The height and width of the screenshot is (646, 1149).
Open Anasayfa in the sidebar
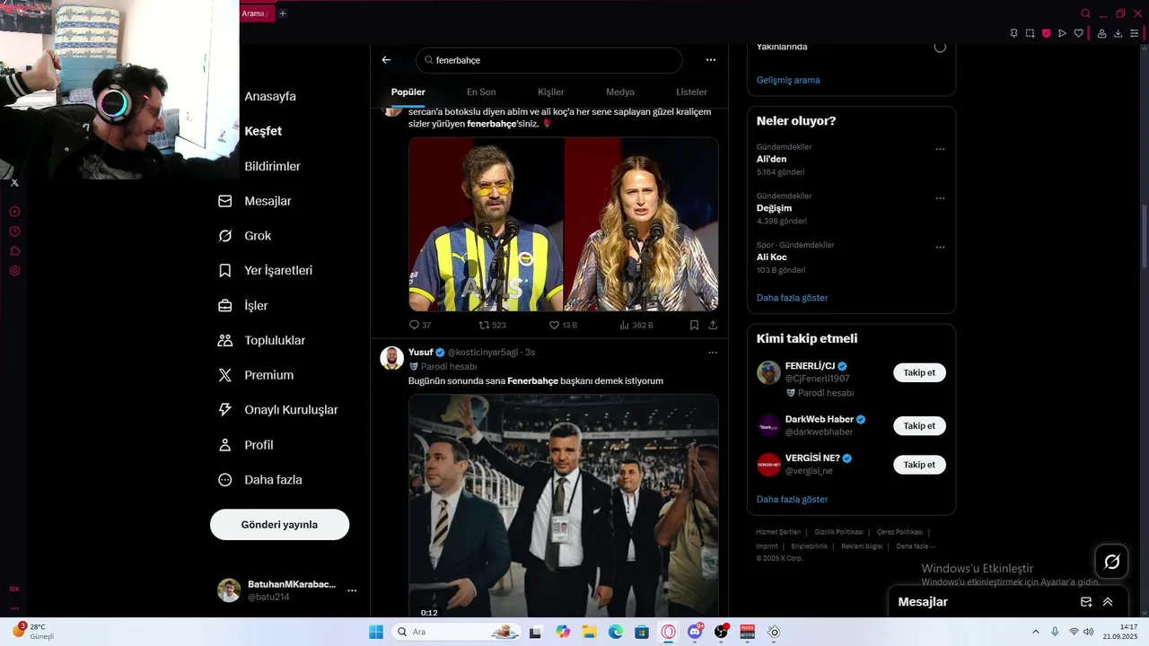click(x=270, y=97)
